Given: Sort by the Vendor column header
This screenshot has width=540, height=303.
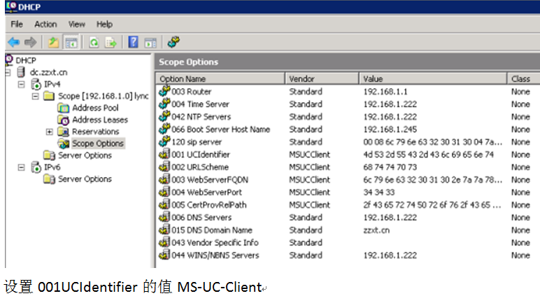Looking at the screenshot, I should (x=322, y=79).
